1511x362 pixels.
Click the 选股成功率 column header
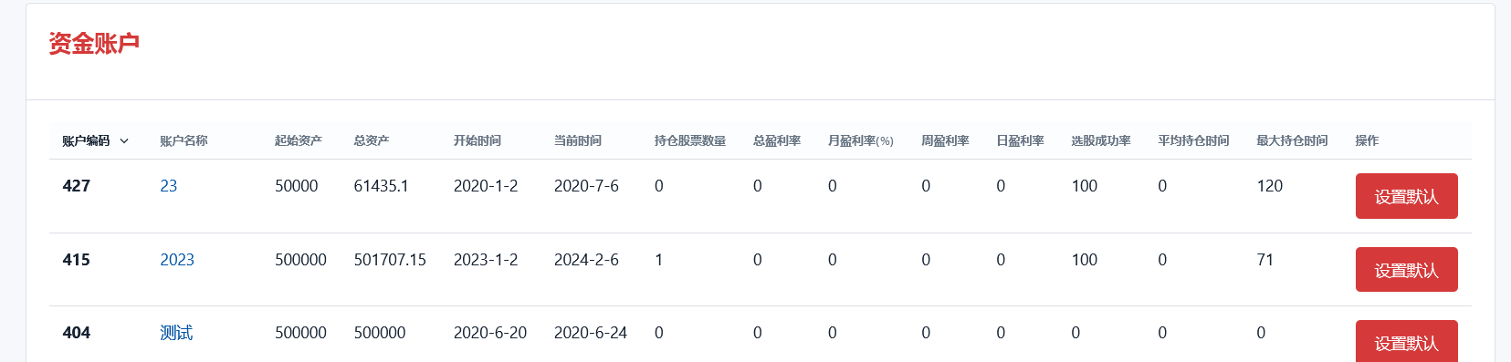coord(1101,141)
